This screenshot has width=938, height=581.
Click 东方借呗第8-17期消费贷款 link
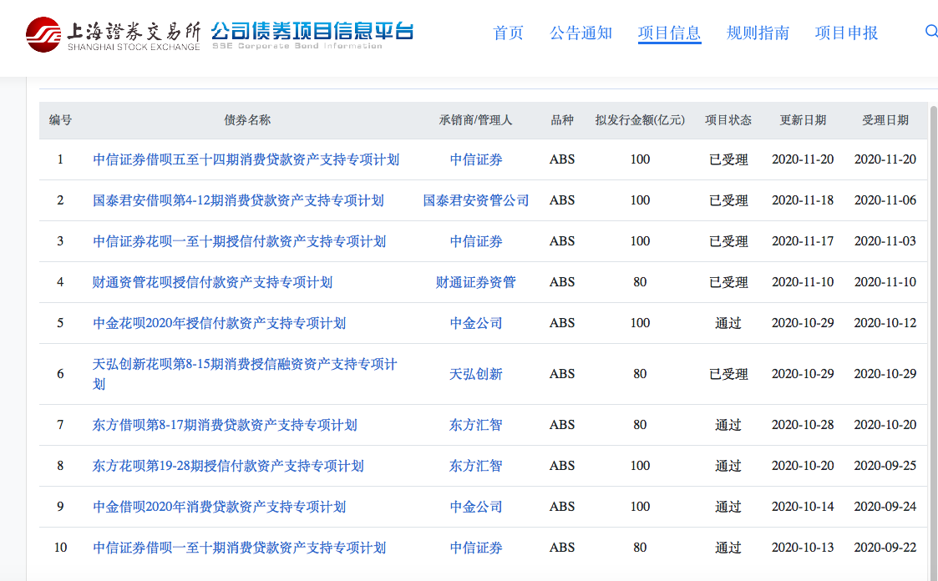pos(225,425)
